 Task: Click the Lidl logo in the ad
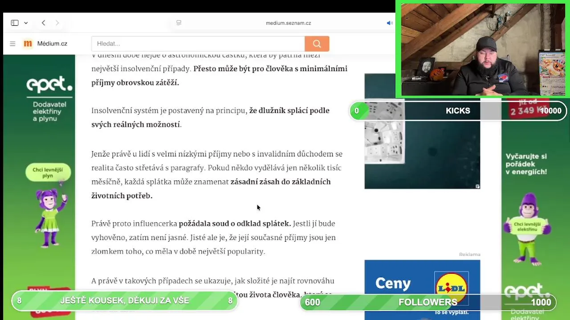[x=451, y=288]
